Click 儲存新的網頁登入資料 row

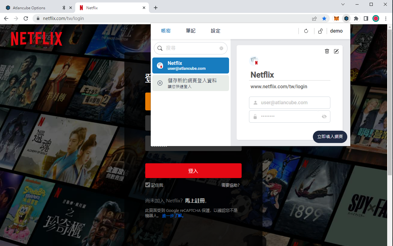coord(191,83)
